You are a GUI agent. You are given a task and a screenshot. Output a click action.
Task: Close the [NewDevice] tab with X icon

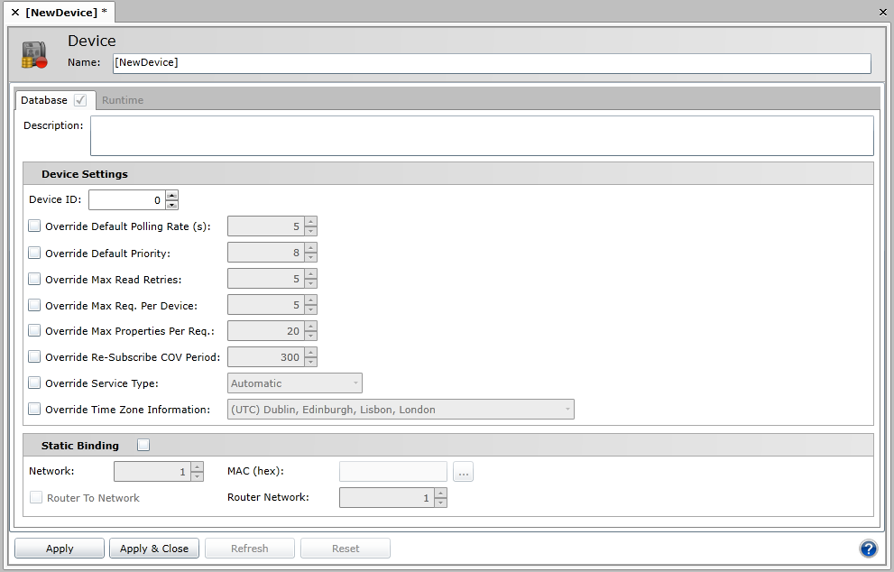[x=15, y=13]
